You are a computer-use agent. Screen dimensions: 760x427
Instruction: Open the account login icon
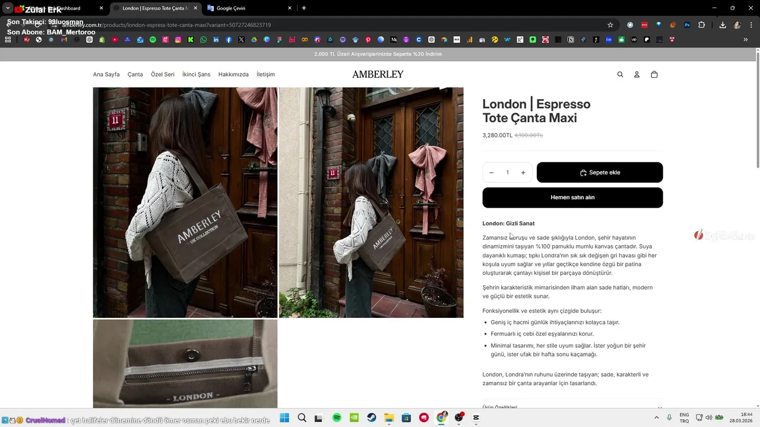[x=636, y=75]
